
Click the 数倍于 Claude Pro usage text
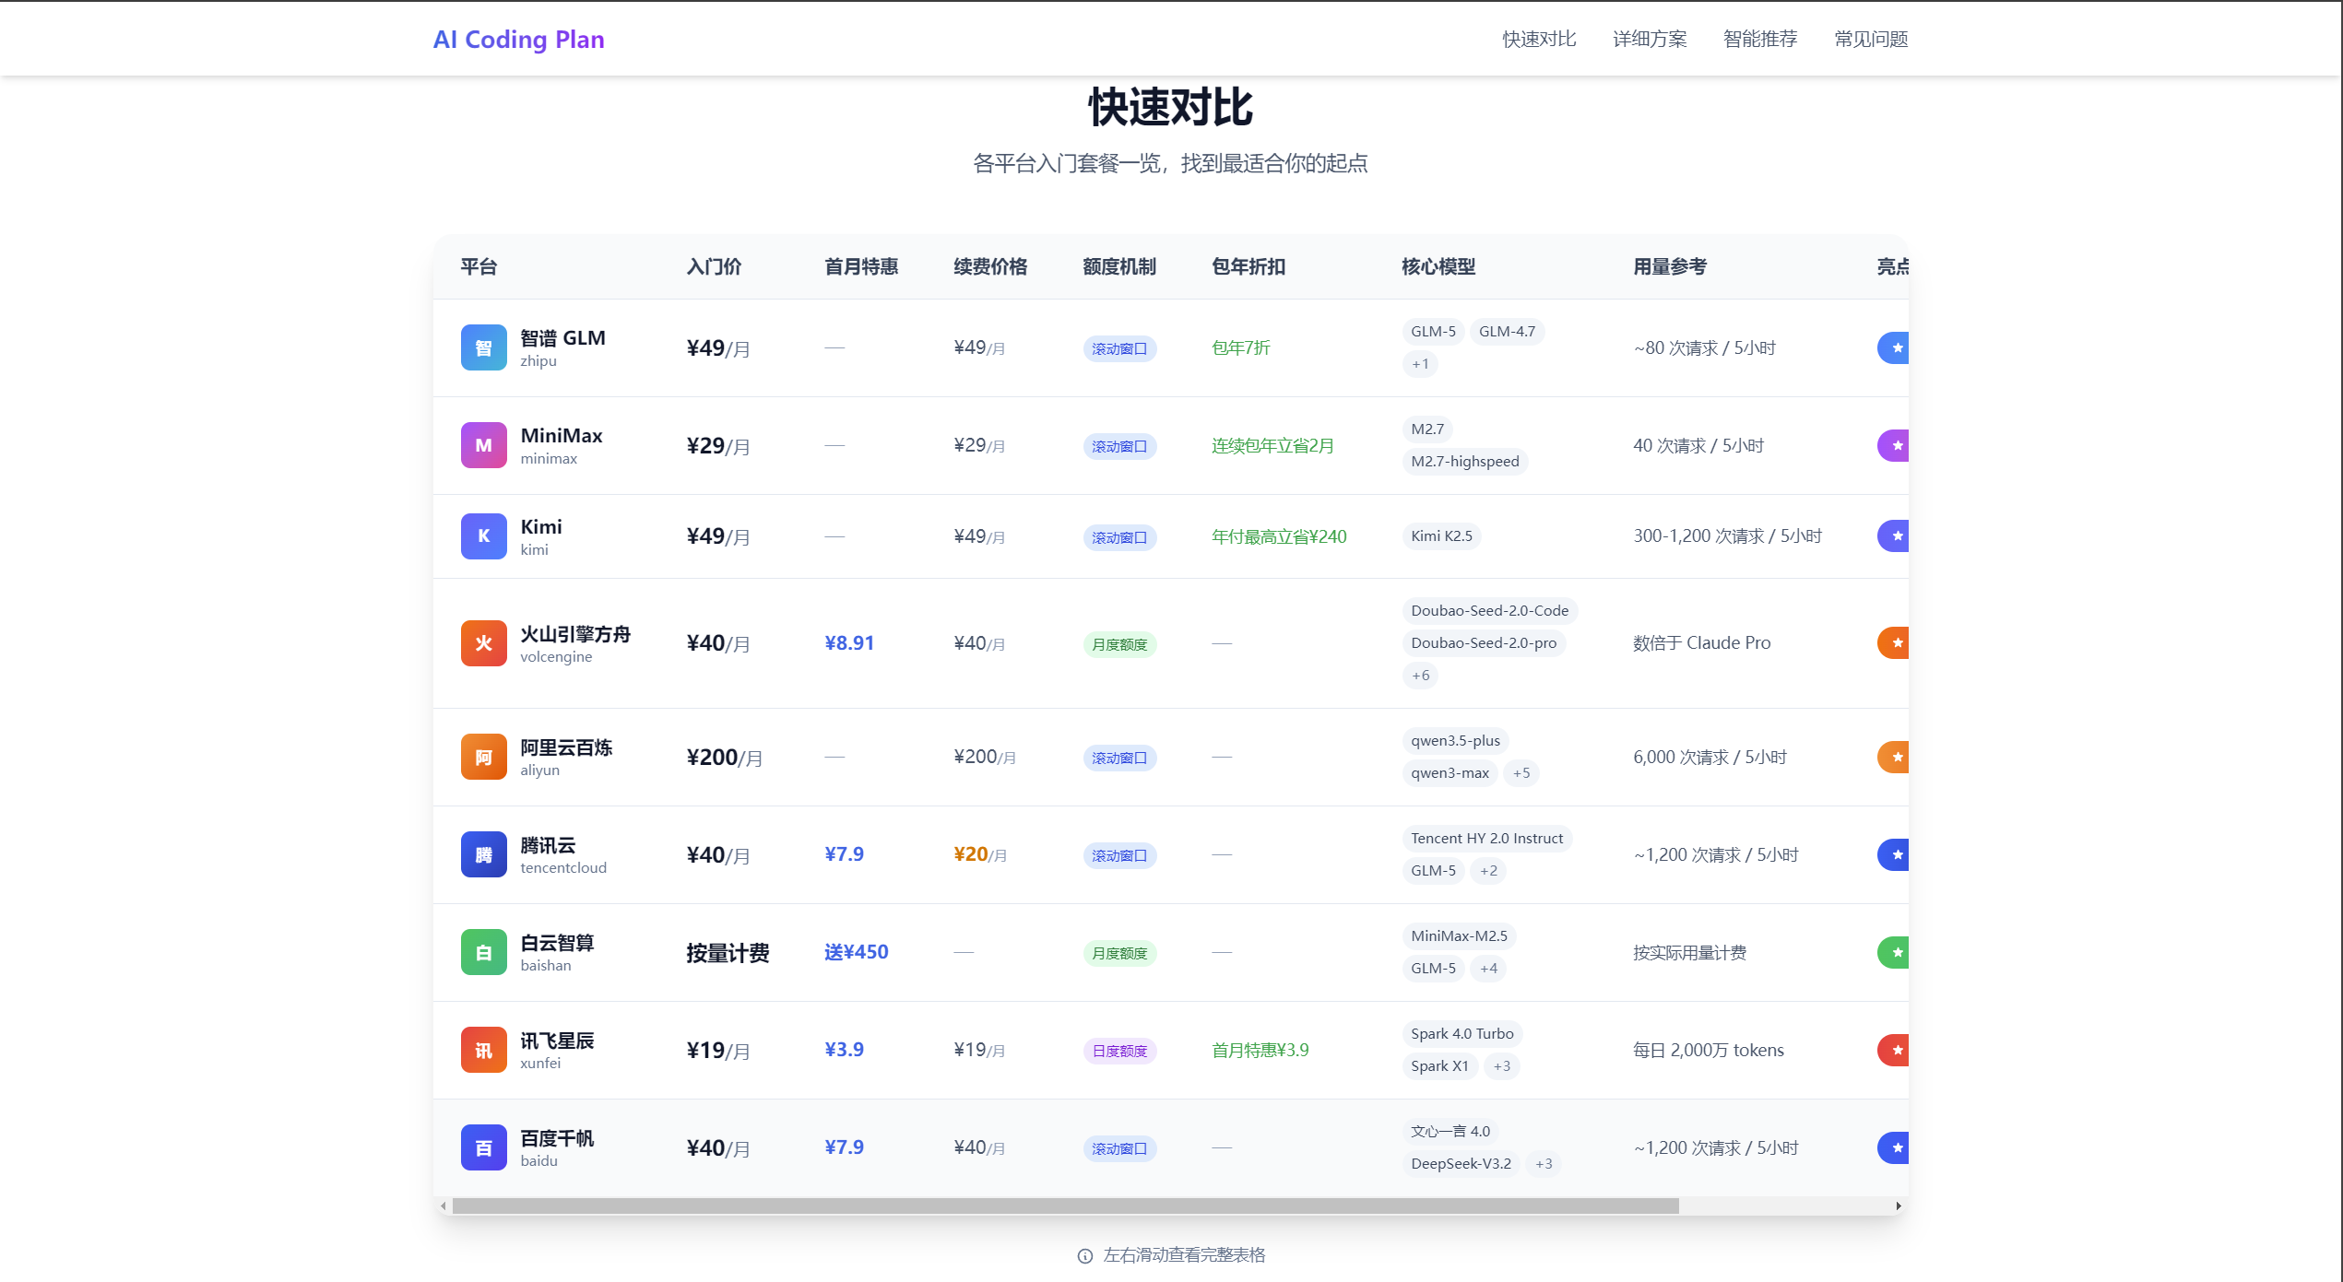[1702, 643]
